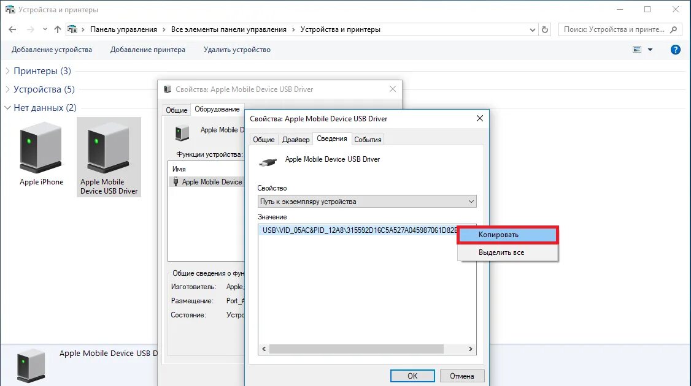This screenshot has height=386, width=691.
Task: Click 'Удалить устройство' toolbar command
Action: point(237,50)
